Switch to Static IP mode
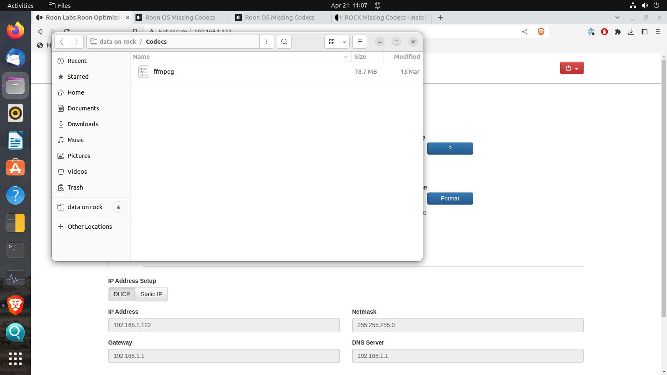Screen dimensions: 667x375 tap(151, 294)
